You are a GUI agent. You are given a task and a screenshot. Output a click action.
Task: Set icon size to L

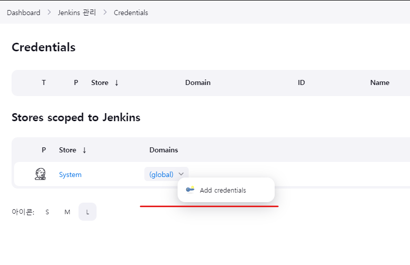(88, 212)
